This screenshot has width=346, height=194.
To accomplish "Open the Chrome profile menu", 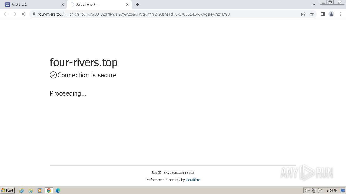I will tap(331, 14).
